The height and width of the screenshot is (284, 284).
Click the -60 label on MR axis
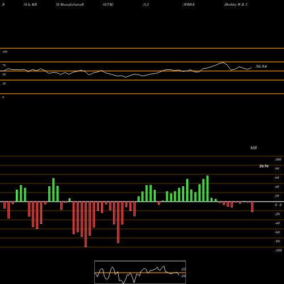277,232
